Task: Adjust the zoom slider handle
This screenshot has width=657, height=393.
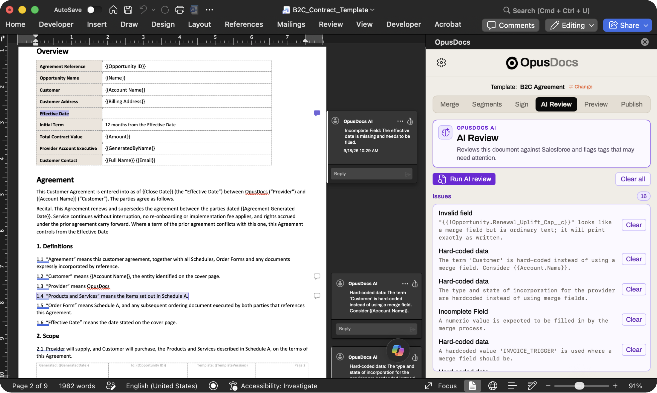Action: [x=579, y=386]
